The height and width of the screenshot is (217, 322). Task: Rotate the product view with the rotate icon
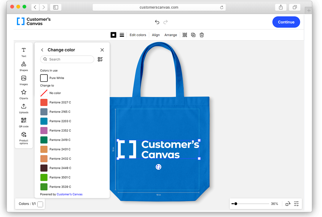tap(287, 204)
